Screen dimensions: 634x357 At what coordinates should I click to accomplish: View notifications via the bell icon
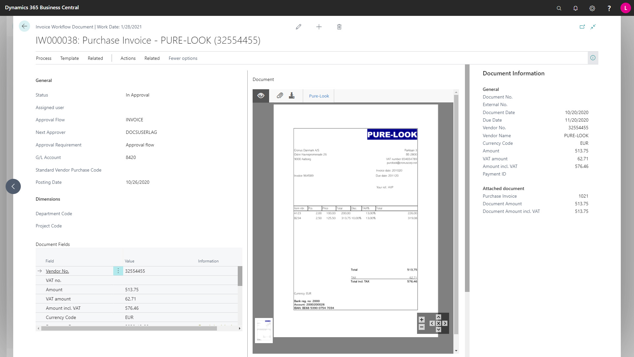(575, 8)
